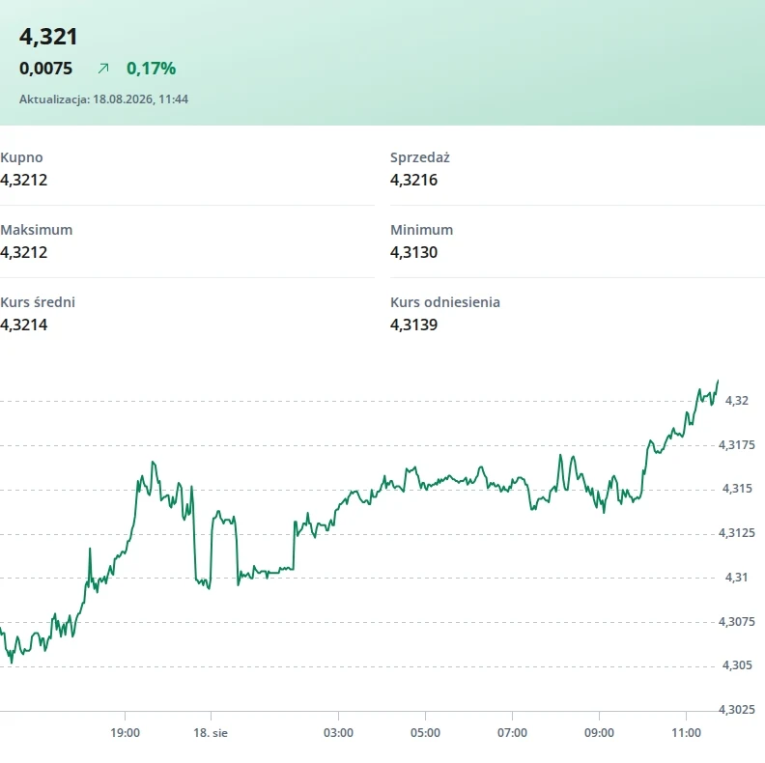Screen dimensions: 765x763
Task: Click the 4,32 price axis label
Action: (737, 401)
